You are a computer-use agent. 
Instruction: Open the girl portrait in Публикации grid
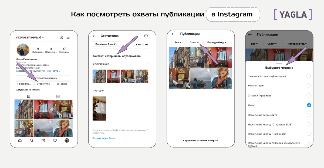point(221,78)
